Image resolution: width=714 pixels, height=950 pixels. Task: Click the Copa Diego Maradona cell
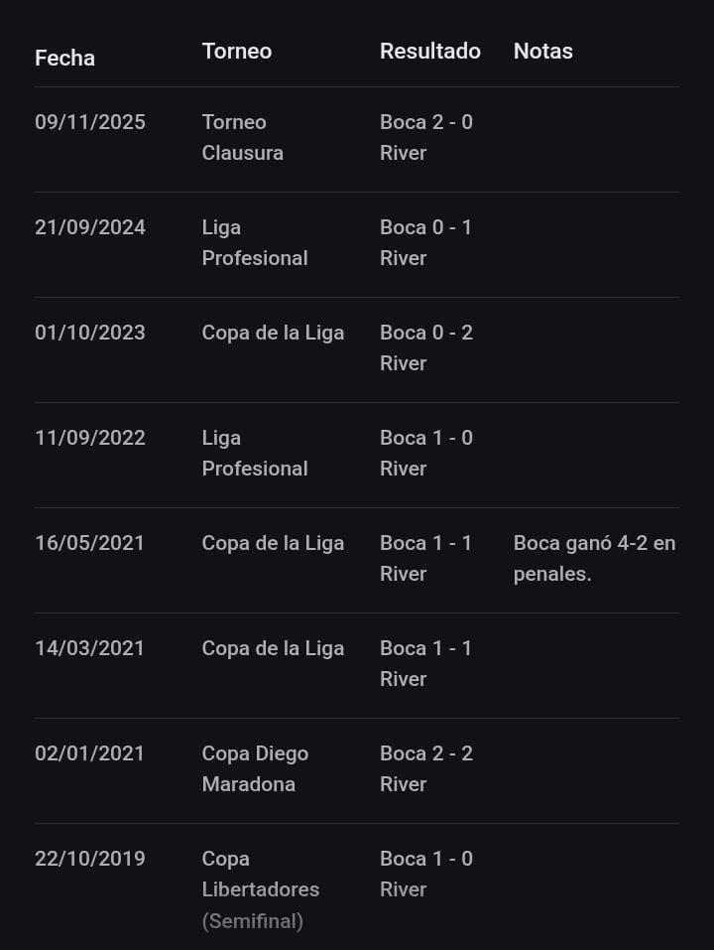(x=255, y=768)
